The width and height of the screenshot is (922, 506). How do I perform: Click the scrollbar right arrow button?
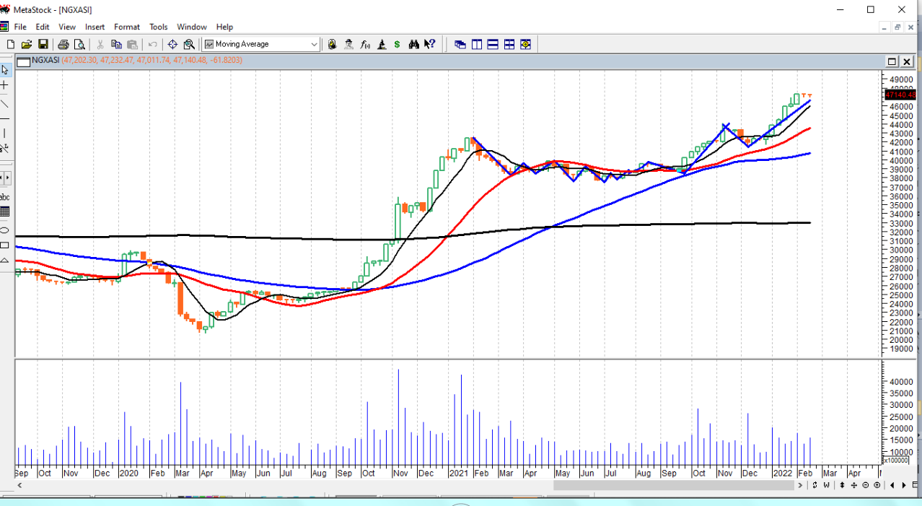pos(800,485)
